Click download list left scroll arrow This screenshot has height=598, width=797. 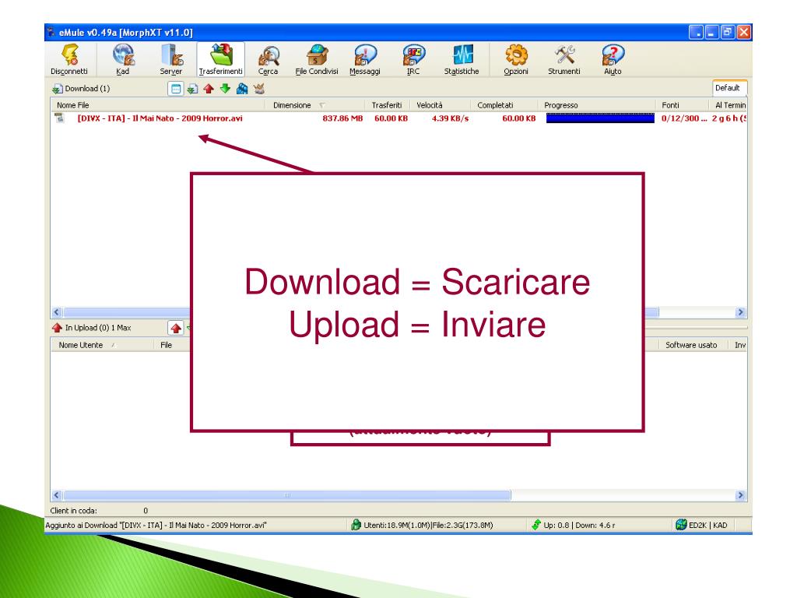(57, 312)
